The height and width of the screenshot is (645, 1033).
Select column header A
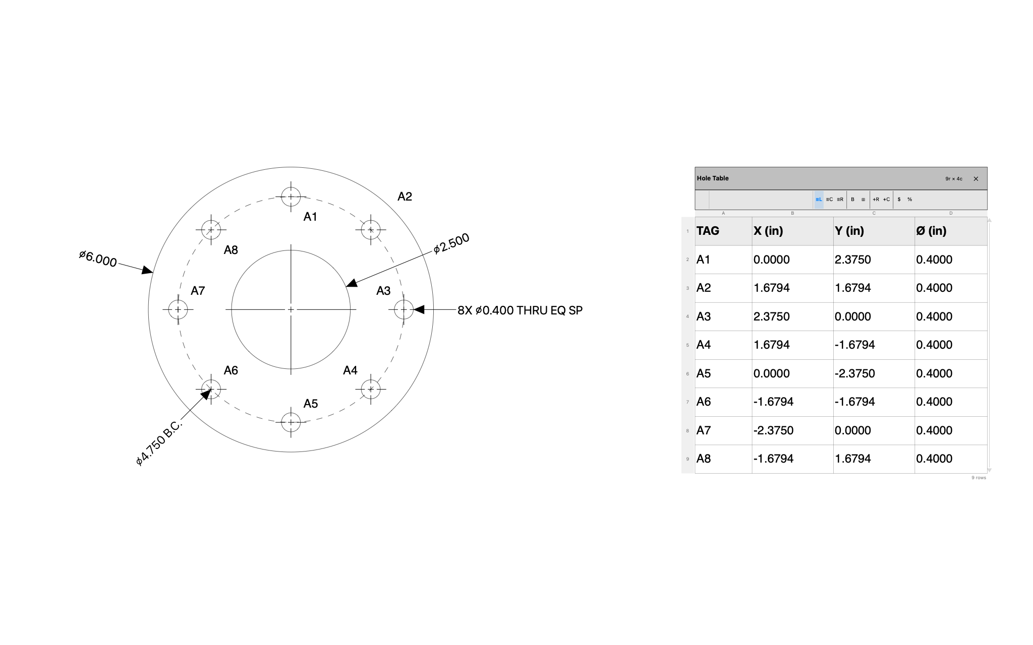[723, 213]
